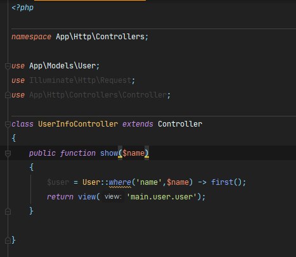Click App\Http\Controllers namespace path

click(100, 37)
